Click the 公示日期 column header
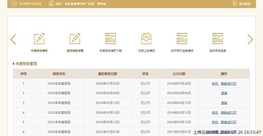Viewport: 263px width, 136px height. tap(179, 74)
